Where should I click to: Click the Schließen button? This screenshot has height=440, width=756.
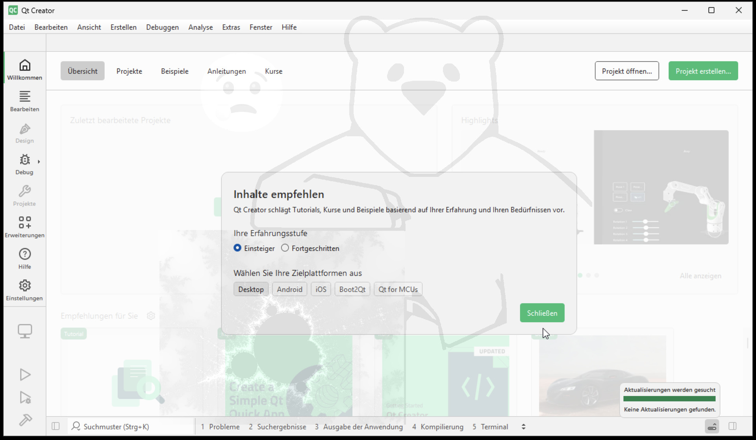(x=542, y=313)
